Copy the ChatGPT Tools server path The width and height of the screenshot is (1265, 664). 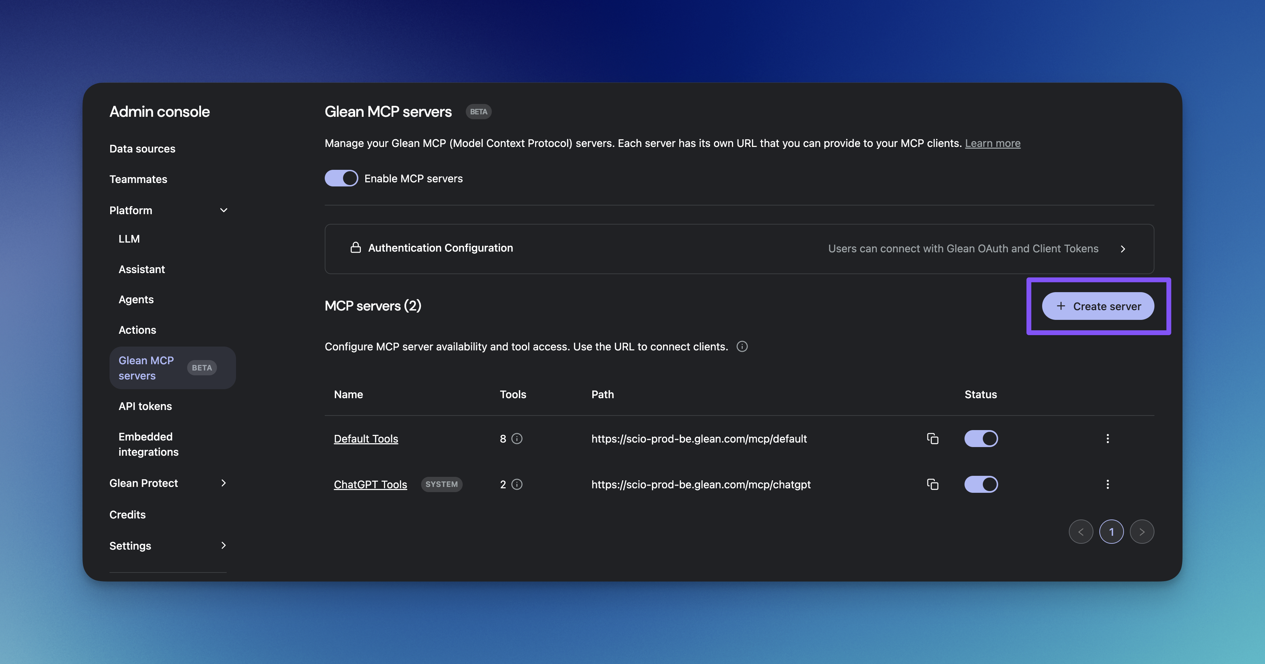[933, 484]
